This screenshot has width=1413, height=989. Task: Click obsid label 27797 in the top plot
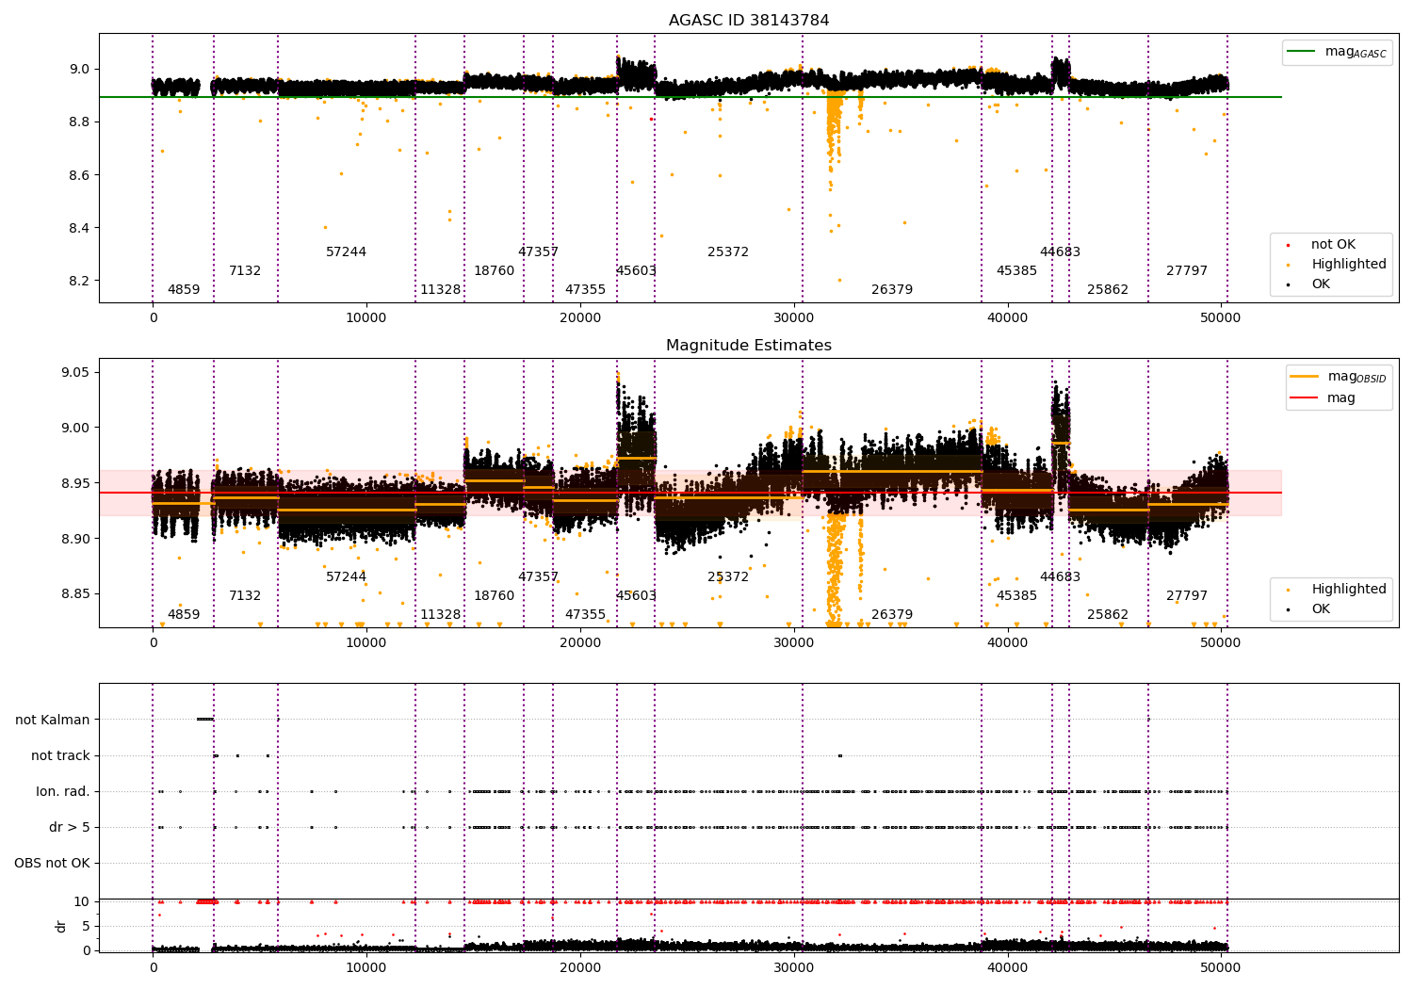(1187, 271)
